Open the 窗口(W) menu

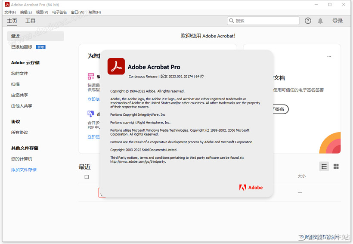(x=77, y=12)
